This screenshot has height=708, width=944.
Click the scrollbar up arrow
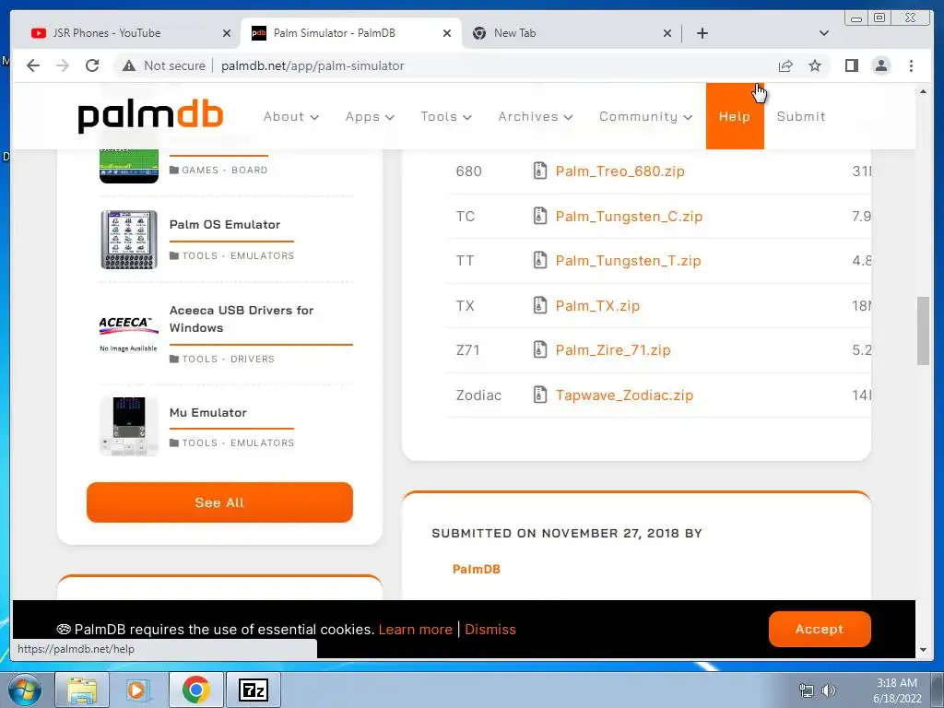coord(923,91)
